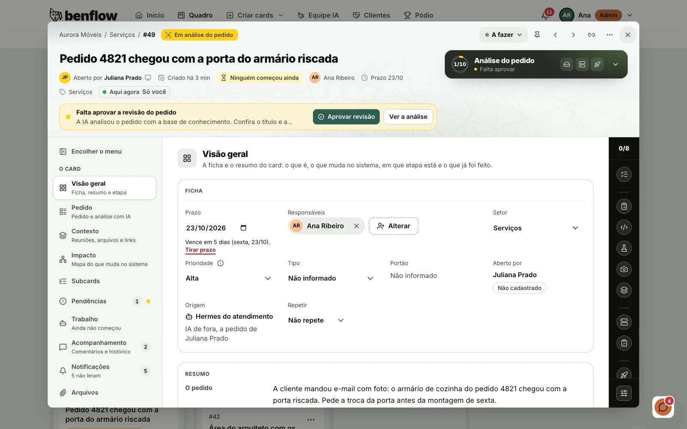Image resolution: width=687 pixels, height=429 pixels.
Task: Expand the Análise do pedido panel chevron
Action: [x=615, y=64]
